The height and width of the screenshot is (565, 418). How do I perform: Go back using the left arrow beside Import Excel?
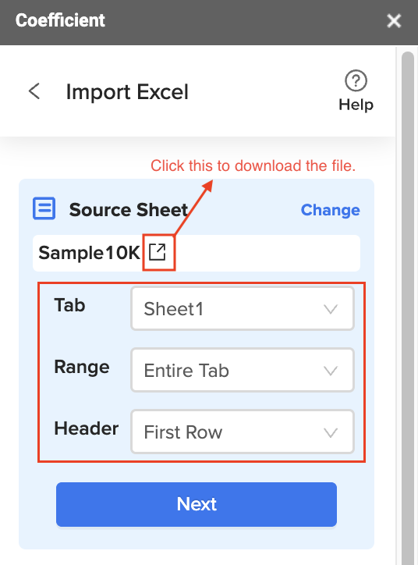(34, 91)
